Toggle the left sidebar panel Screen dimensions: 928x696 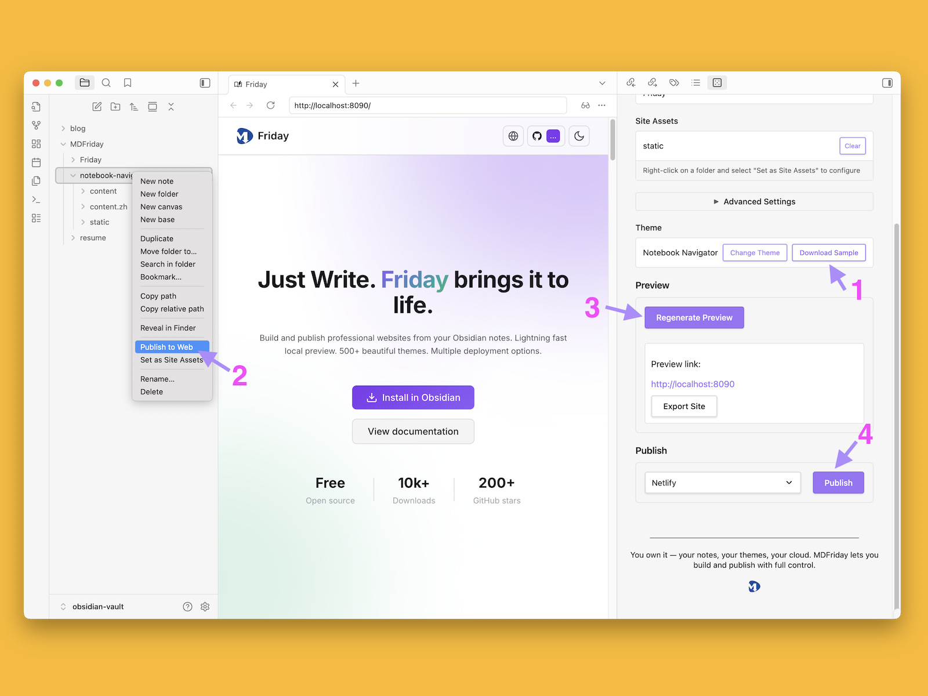(x=205, y=83)
